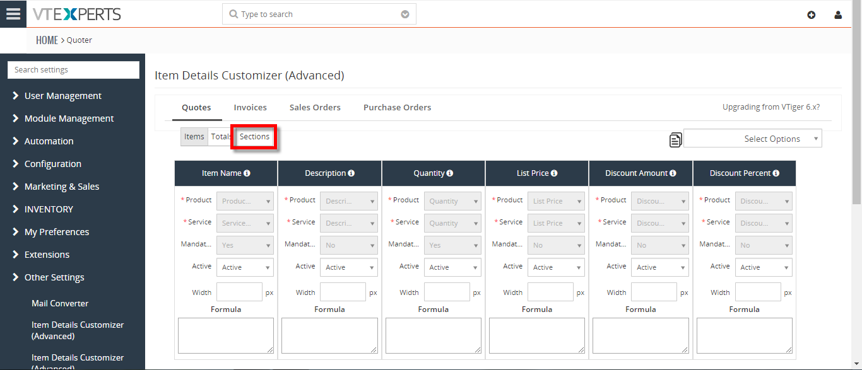Click the VTExperts logo
This screenshot has width=862, height=370.
coord(77,14)
